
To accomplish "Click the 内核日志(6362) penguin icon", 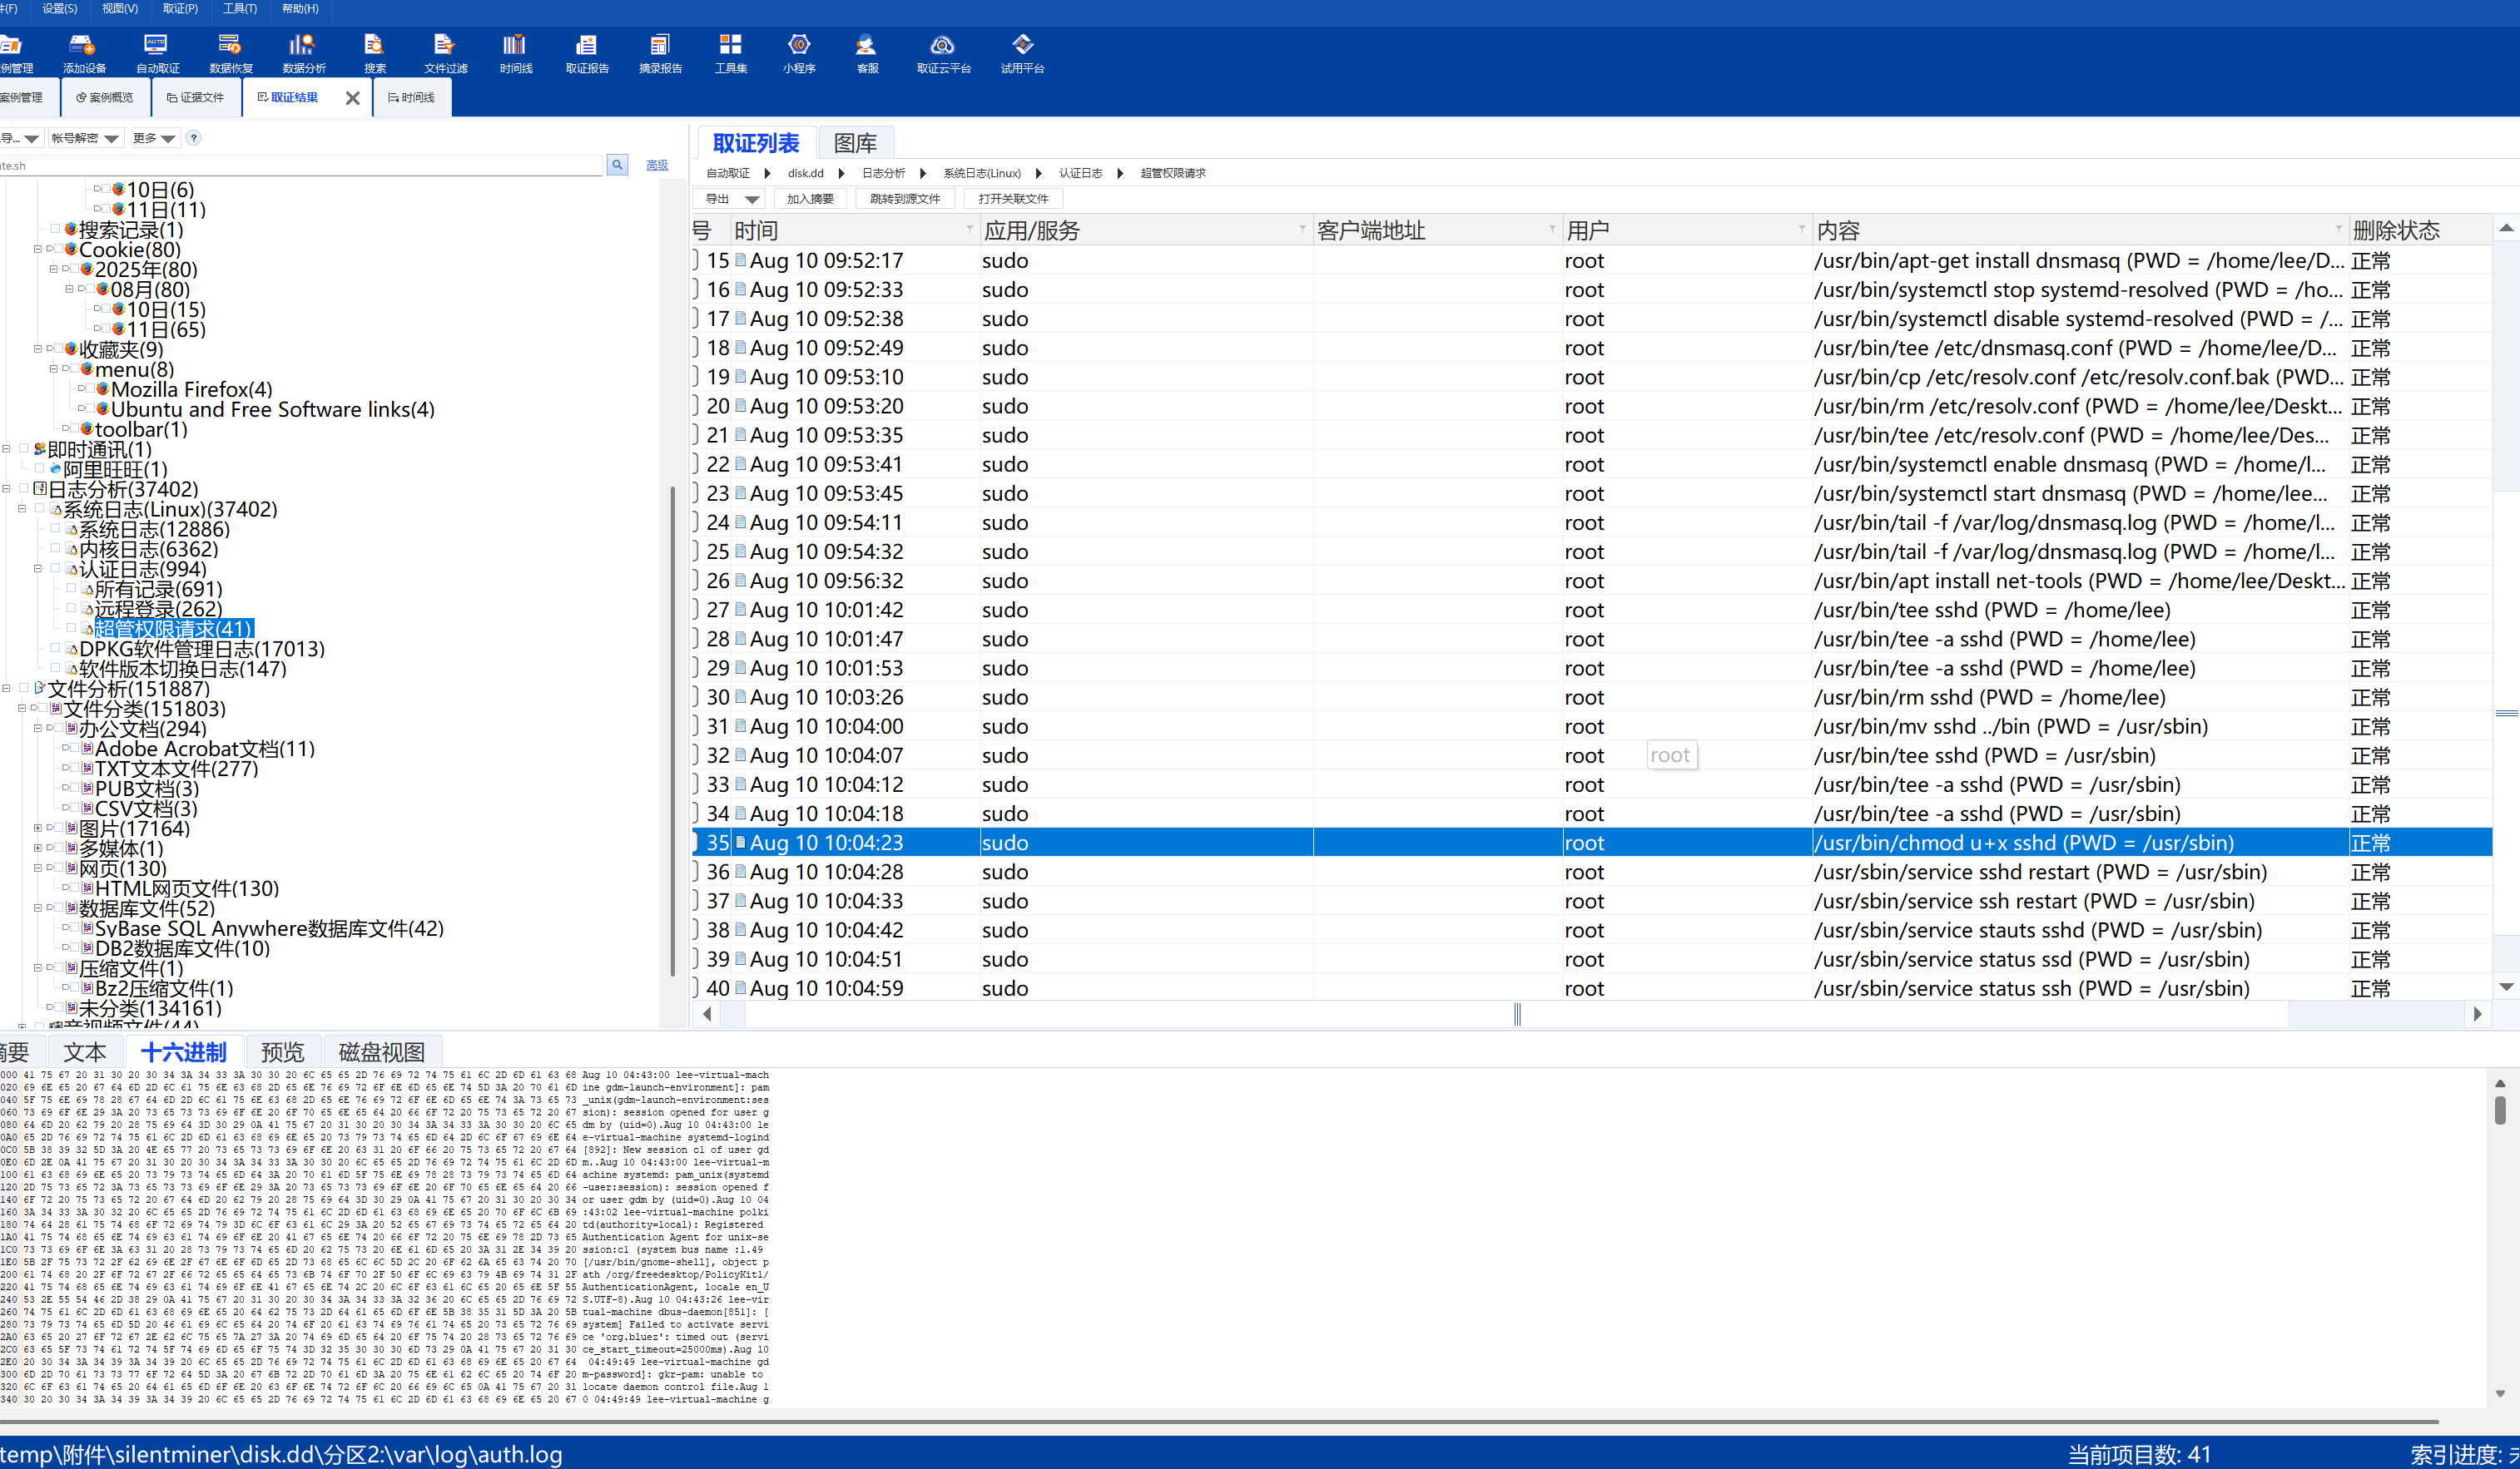I will pyautogui.click(x=72, y=549).
